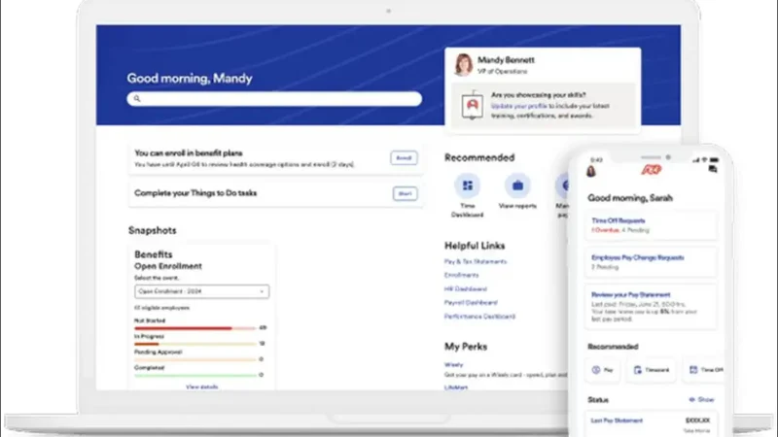Click the Enroll button for benefit plans
This screenshot has height=437, width=778.
tap(404, 158)
